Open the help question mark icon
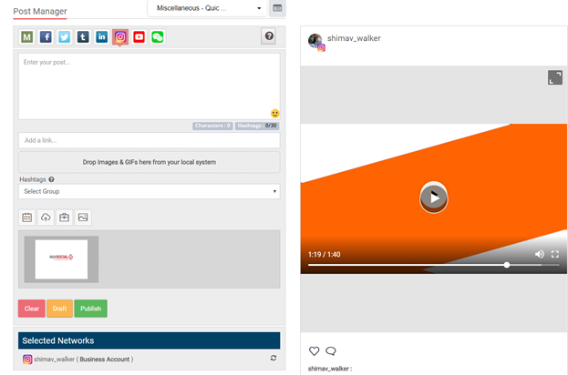This screenshot has width=568, height=375. [269, 36]
